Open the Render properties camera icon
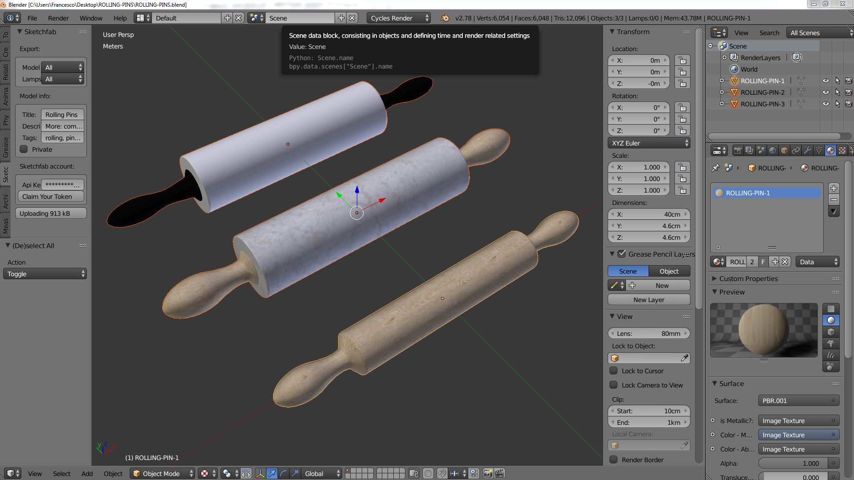This screenshot has height=480, width=854. click(x=738, y=151)
